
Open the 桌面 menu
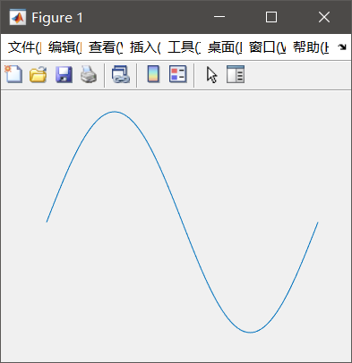tap(225, 47)
